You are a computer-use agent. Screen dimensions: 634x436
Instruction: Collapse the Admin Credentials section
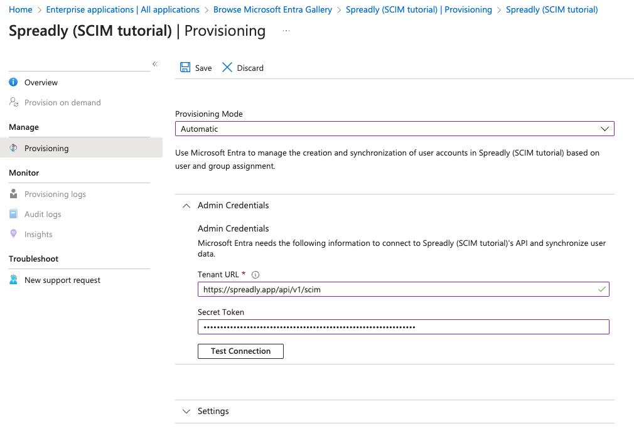pos(186,205)
